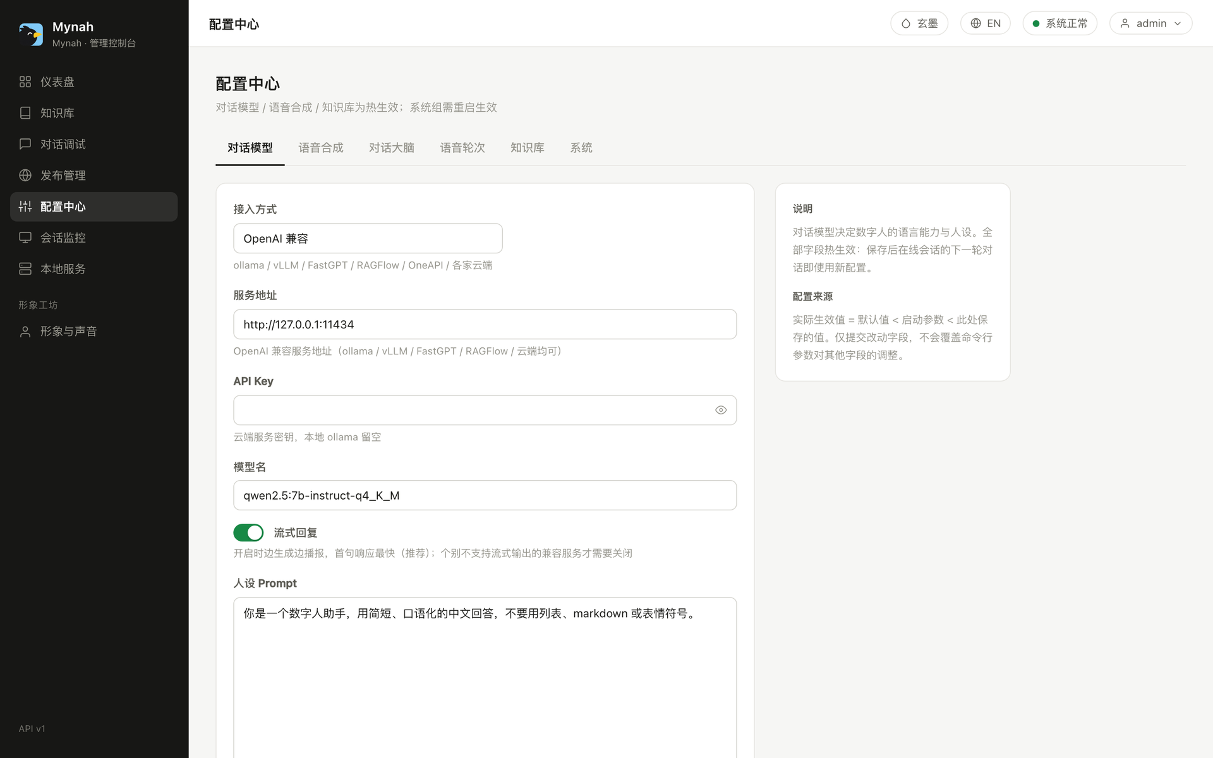Image resolution: width=1213 pixels, height=758 pixels.
Task: Open the 仪表盘 dashboard icon
Action: pyautogui.click(x=25, y=81)
